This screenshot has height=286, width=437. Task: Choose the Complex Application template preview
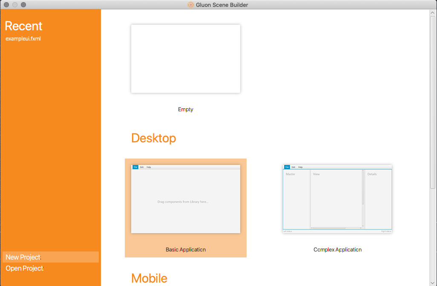click(x=337, y=199)
